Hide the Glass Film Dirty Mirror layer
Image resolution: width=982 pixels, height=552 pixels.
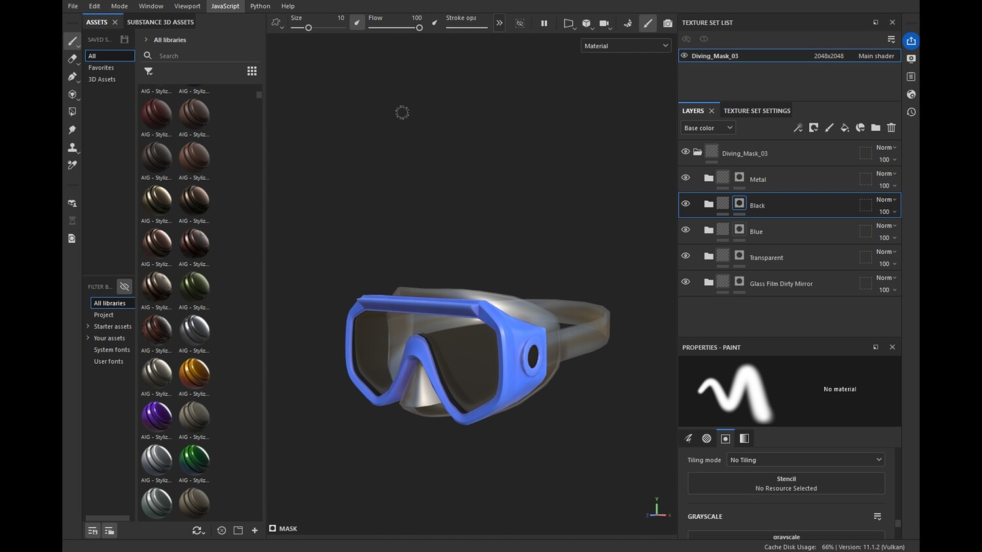[x=685, y=283]
